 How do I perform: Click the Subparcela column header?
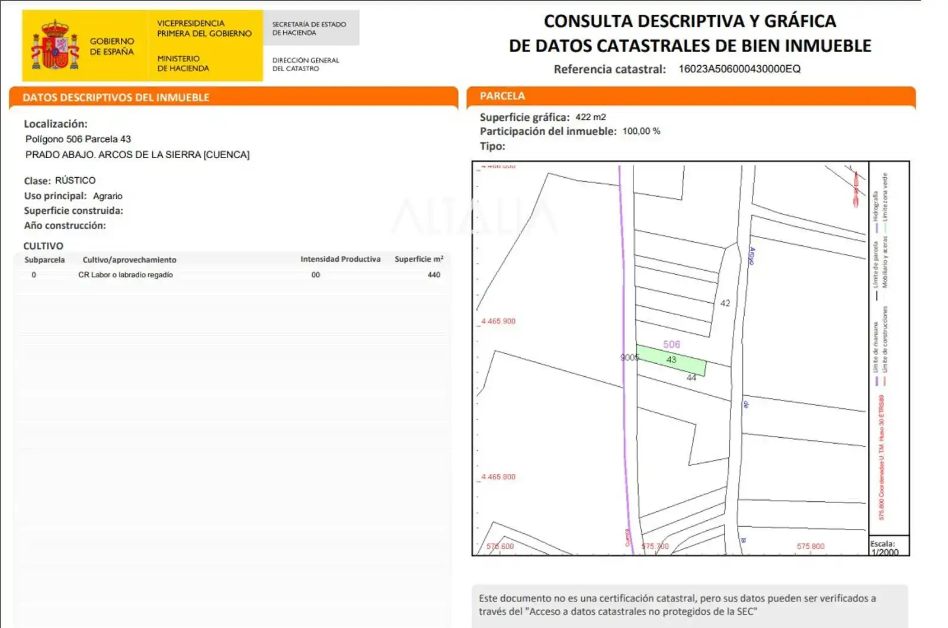44,259
